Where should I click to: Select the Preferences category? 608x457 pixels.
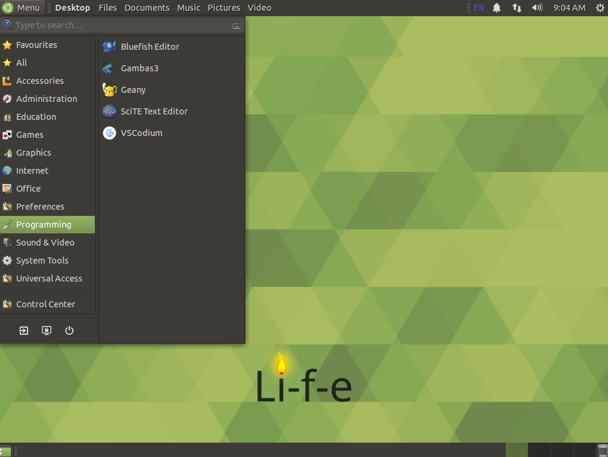(47, 207)
